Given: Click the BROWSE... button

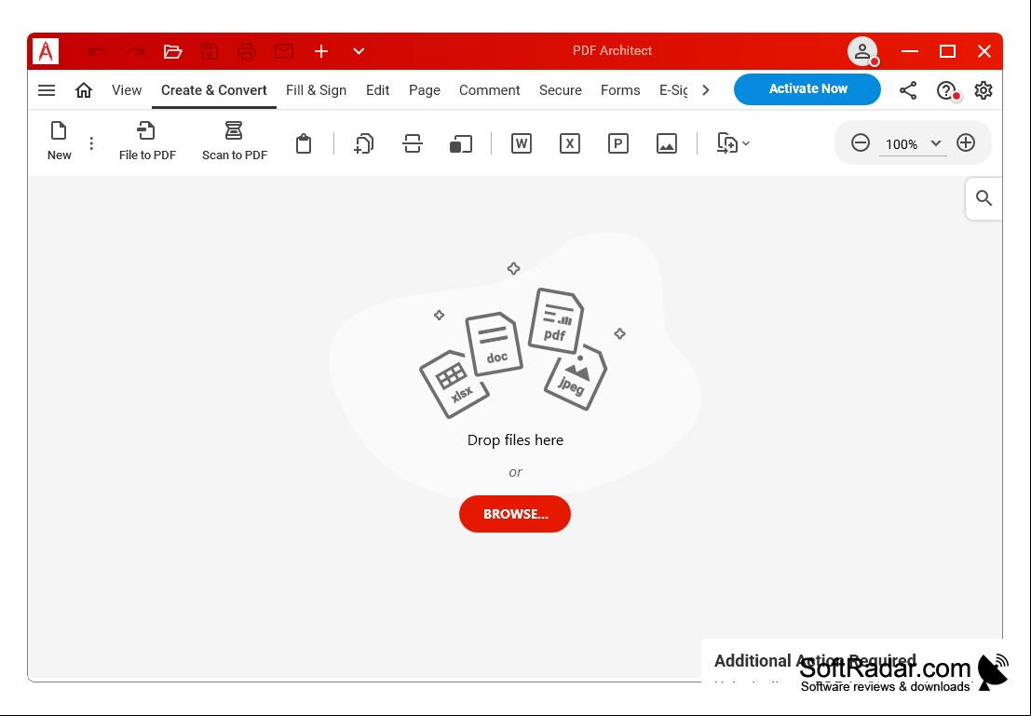Looking at the screenshot, I should tap(515, 514).
